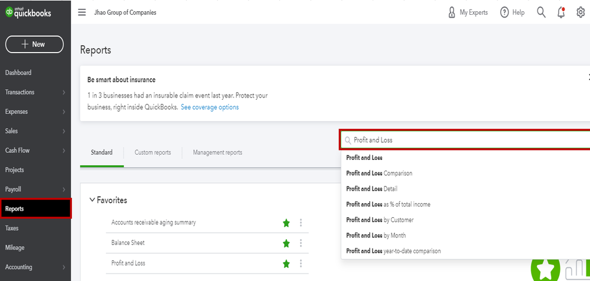Image resolution: width=590 pixels, height=281 pixels.
Task: Expand the Payroll sidebar menu
Action: pos(35,189)
